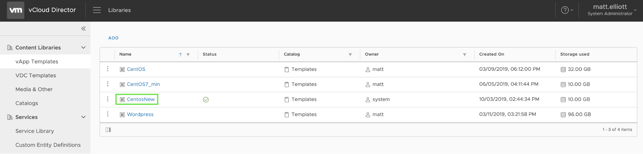Click the catalog icon in CentOS row
This screenshot has height=154, width=643.
click(x=287, y=69)
